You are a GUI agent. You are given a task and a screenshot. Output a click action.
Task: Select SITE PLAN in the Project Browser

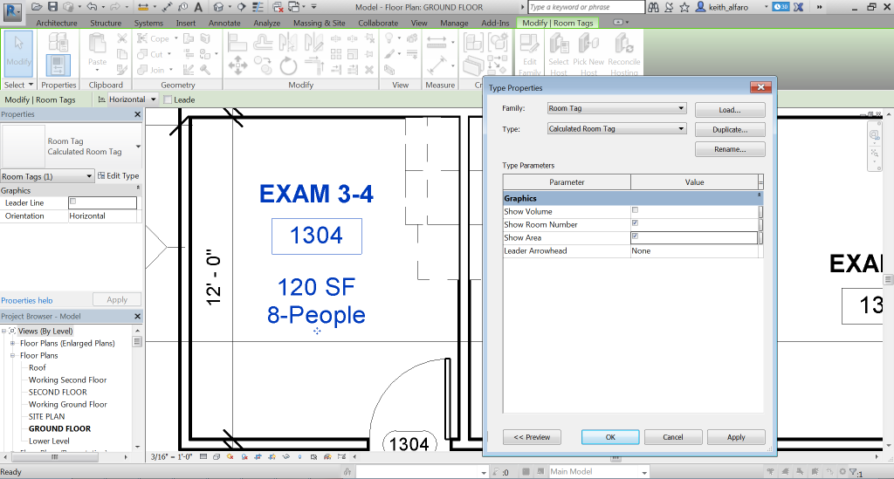(47, 417)
